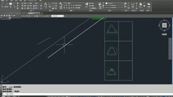Click the Group (群組) icon
173x97 pixels.
click(125, 5)
